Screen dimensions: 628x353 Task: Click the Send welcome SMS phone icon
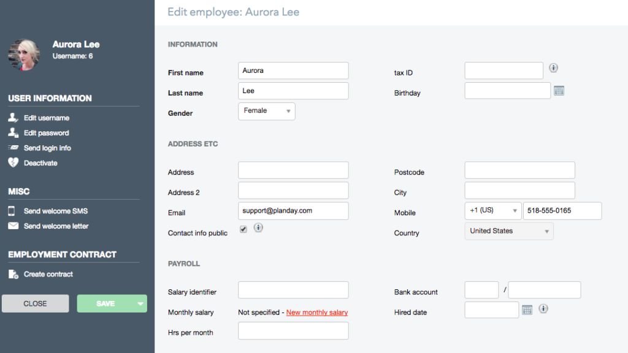click(x=12, y=211)
